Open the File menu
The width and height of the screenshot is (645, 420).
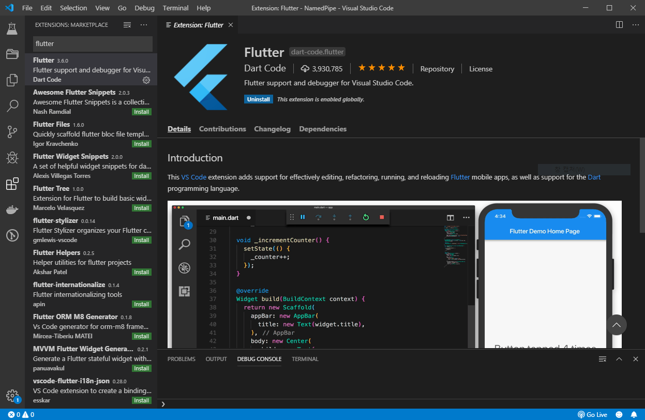(27, 8)
